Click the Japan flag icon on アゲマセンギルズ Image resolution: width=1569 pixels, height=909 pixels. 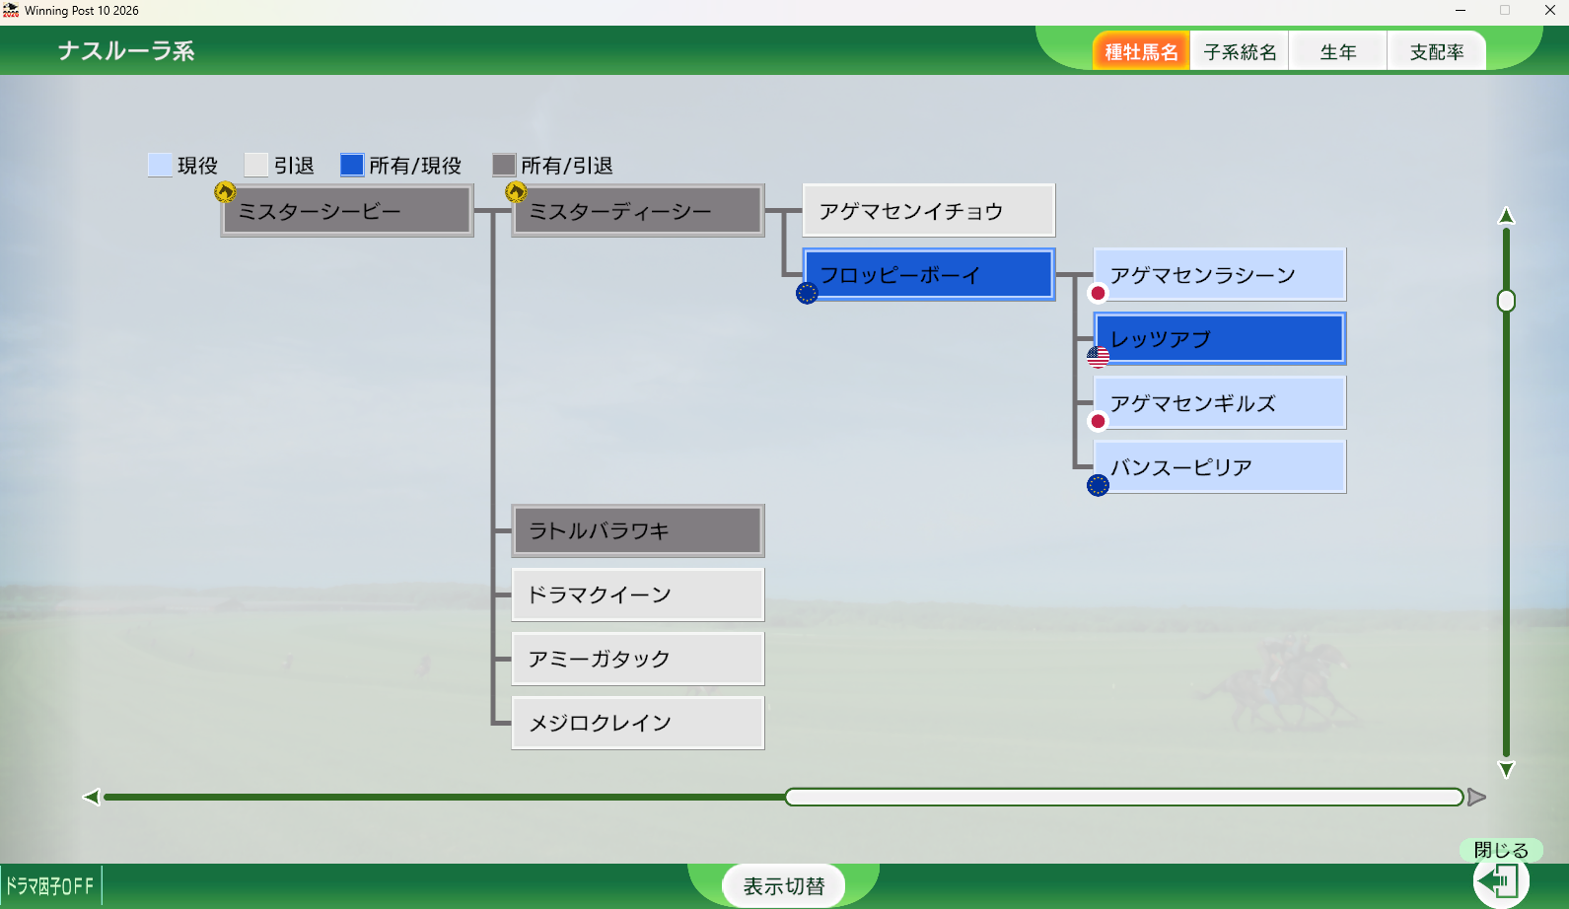(1098, 421)
